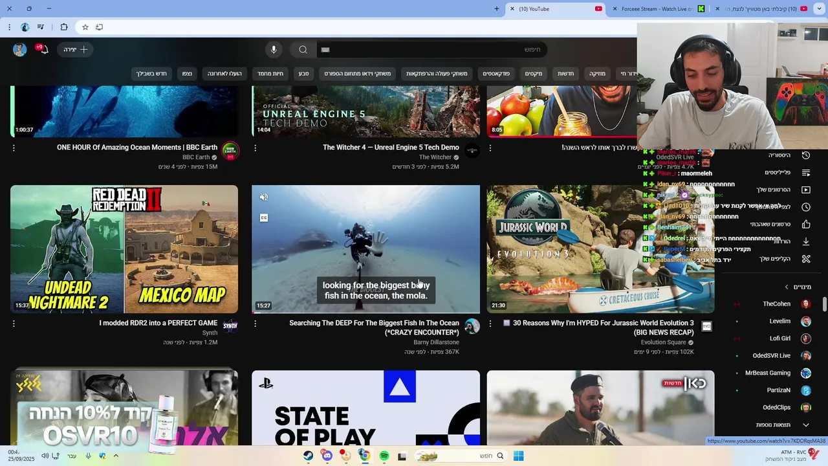Image resolution: width=828 pixels, height=466 pixels.
Task: Toggle system volume icon in the tray
Action: click(x=45, y=456)
